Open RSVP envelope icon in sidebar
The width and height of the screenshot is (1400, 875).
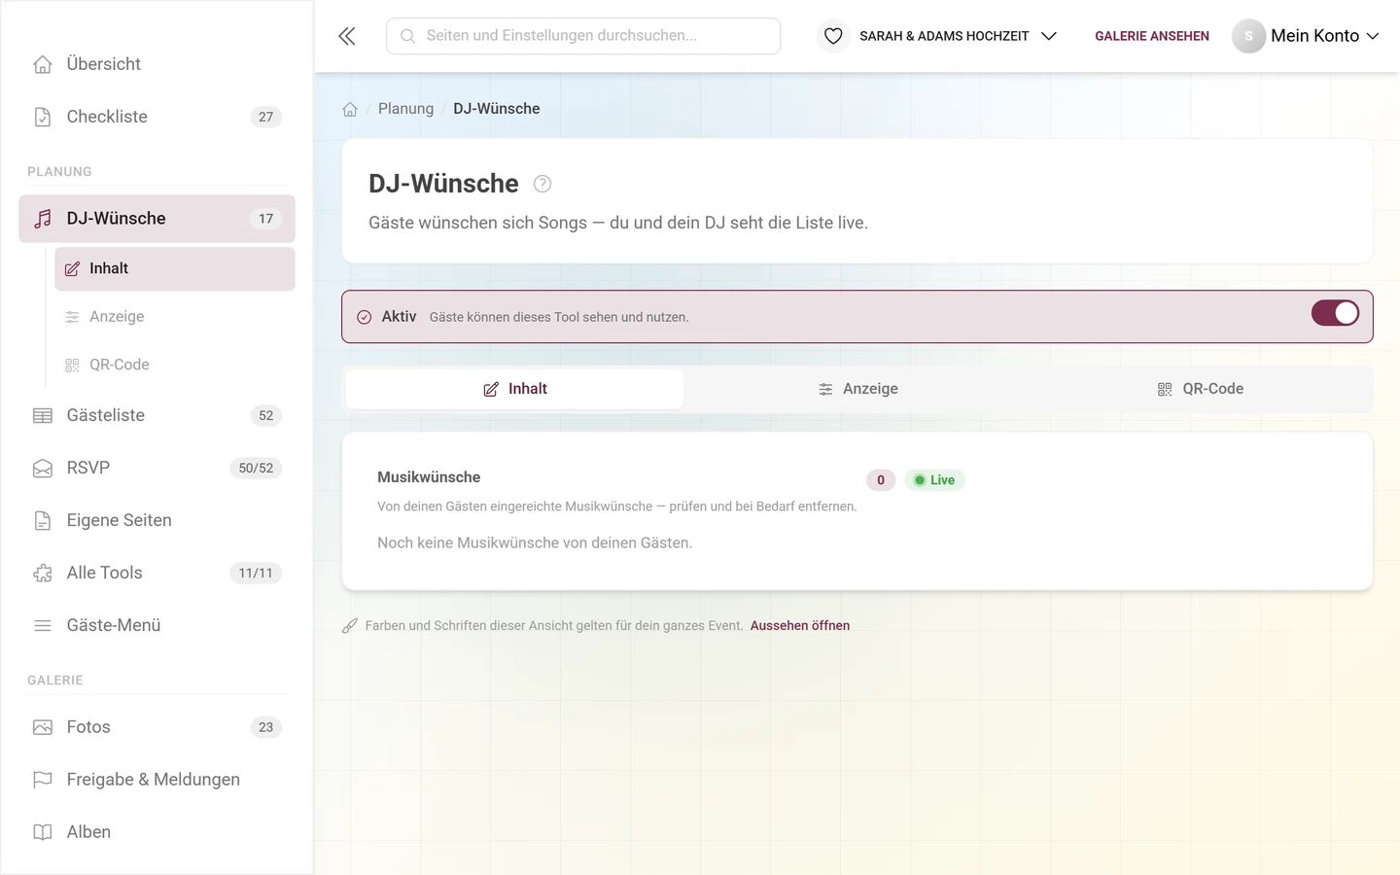coord(43,468)
